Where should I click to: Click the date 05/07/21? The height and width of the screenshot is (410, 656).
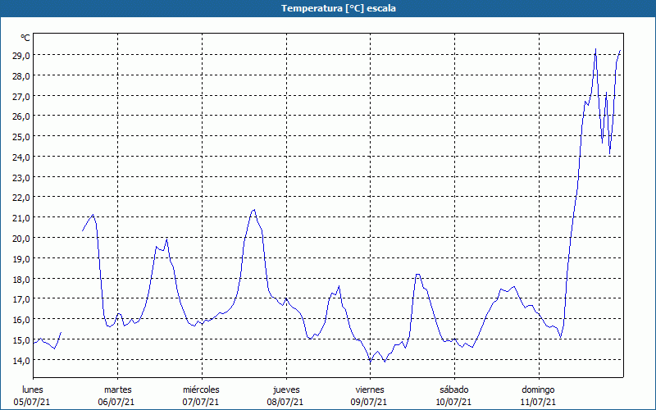32,402
